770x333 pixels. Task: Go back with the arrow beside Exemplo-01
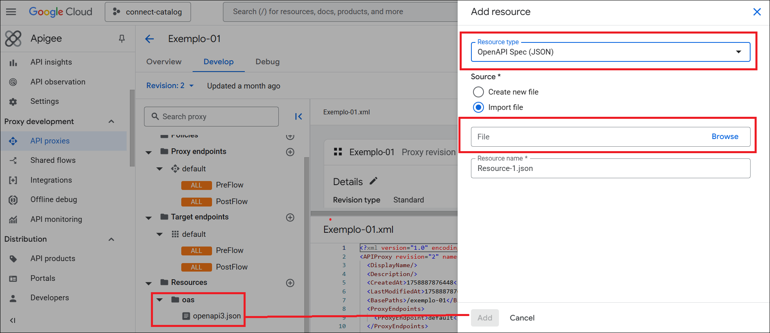coord(149,39)
